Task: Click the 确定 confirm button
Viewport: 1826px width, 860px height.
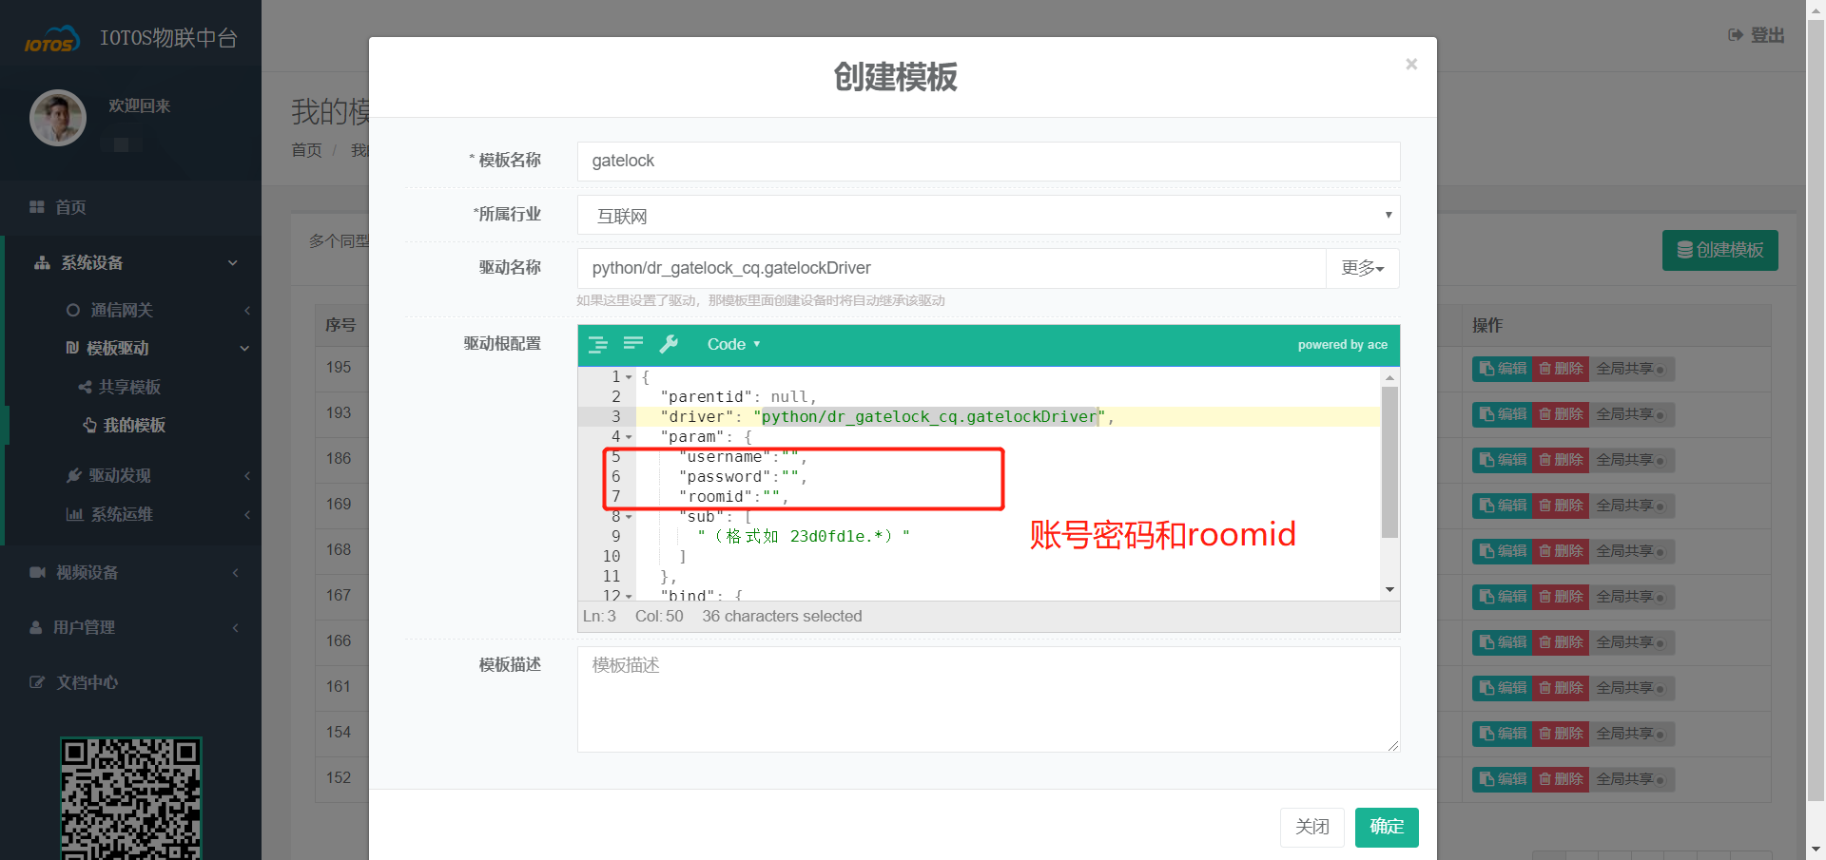Action: [1386, 827]
